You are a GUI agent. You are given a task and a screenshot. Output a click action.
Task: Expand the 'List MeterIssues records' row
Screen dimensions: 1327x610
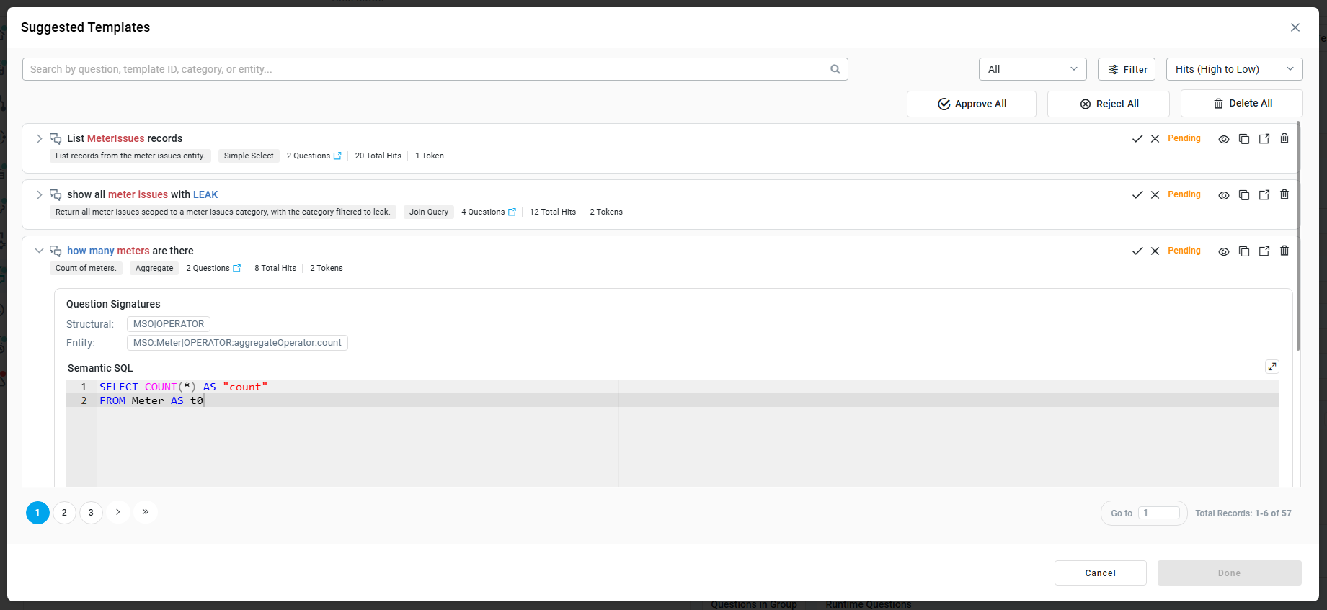click(39, 138)
